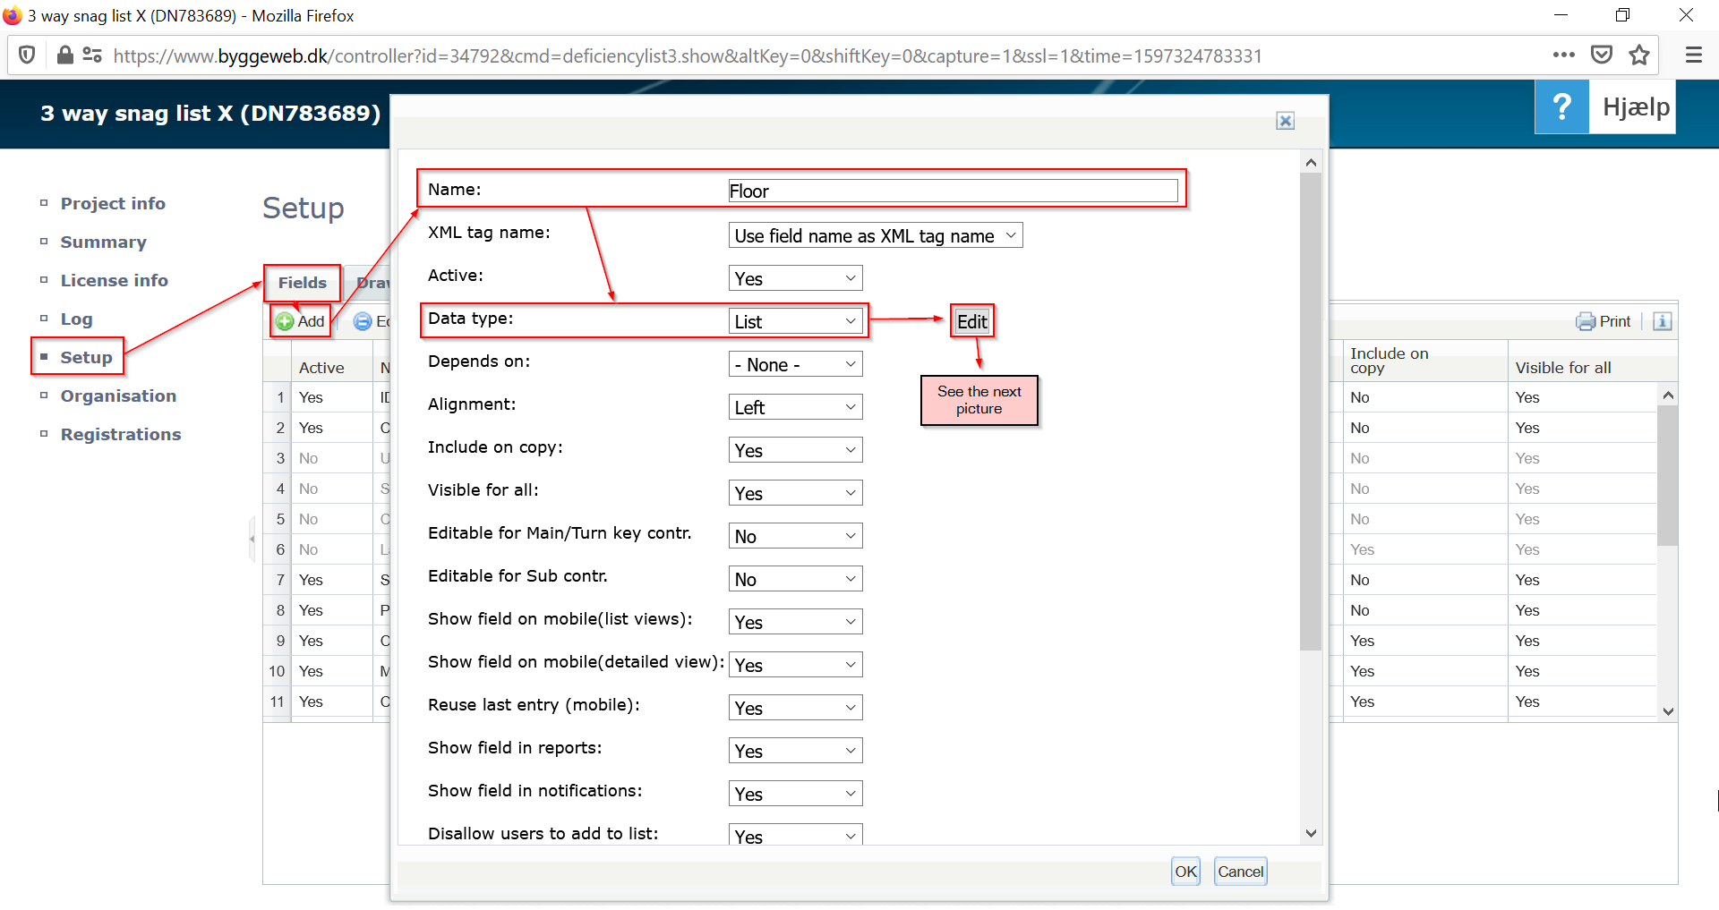The height and width of the screenshot is (910, 1719).
Task: Open License info in the sidebar
Action: click(114, 280)
